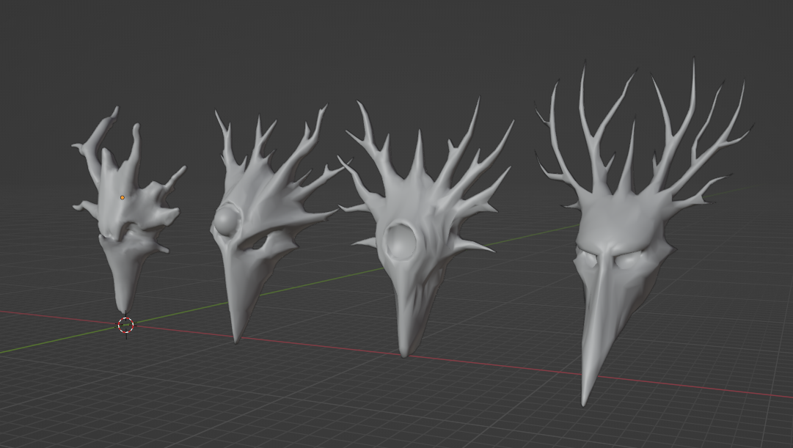Click the red-white 3D cursor
Screen dimensions: 793x448
[x=126, y=325]
